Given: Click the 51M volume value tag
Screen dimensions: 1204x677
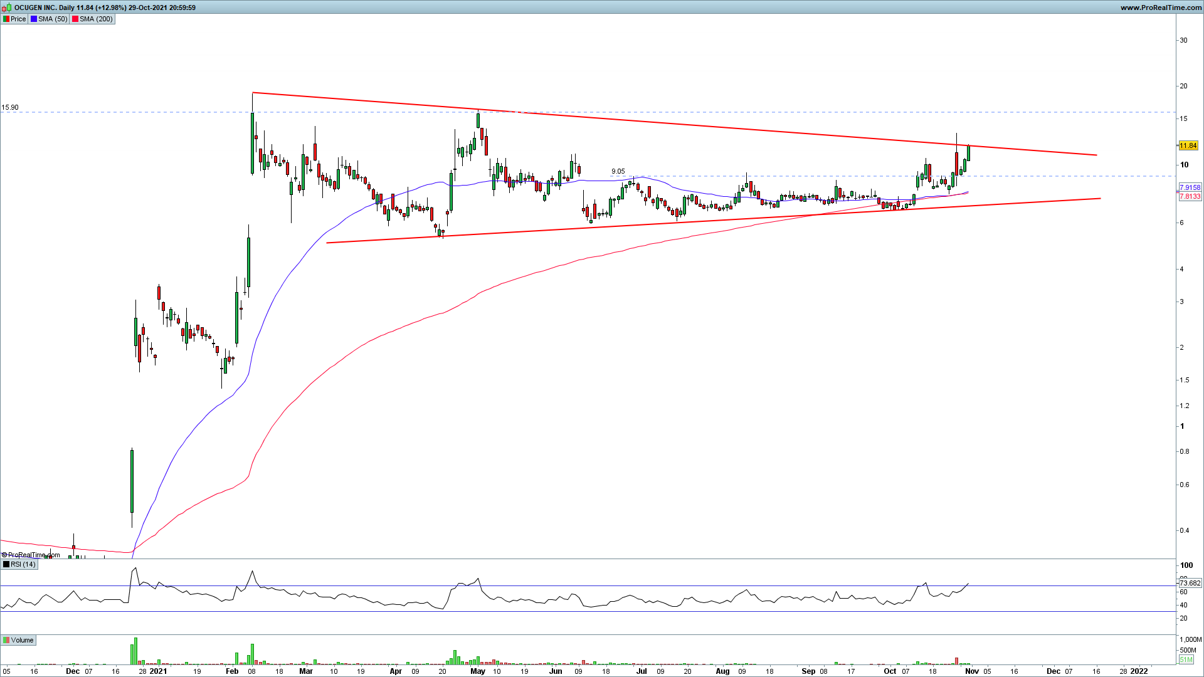Looking at the screenshot, I should [x=1186, y=659].
